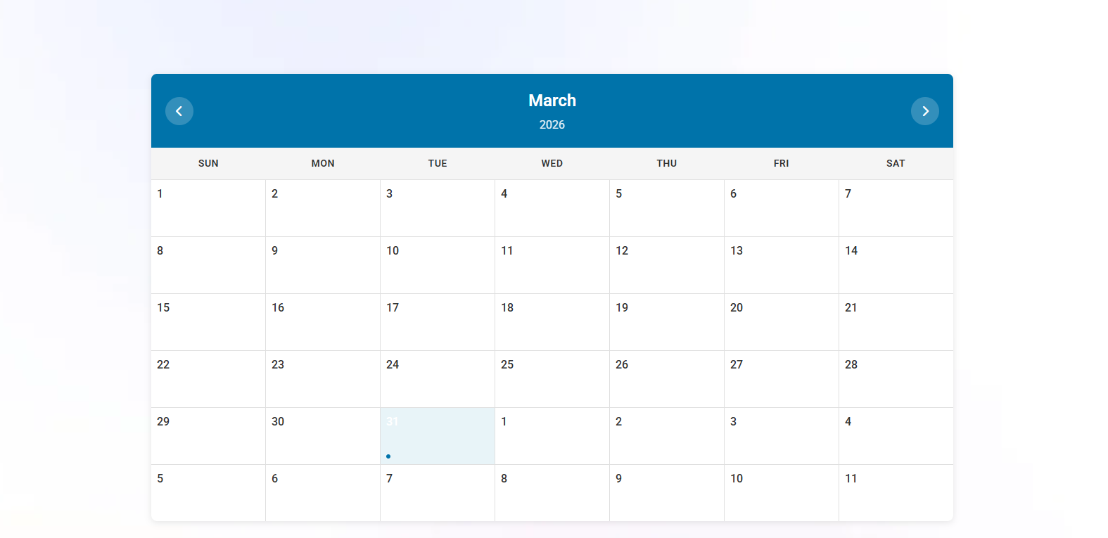1108x538 pixels.
Task: Select March 9 in the second row
Action: 323,265
